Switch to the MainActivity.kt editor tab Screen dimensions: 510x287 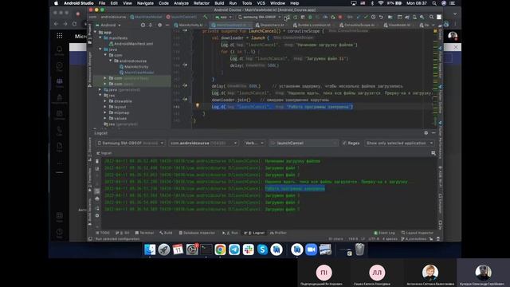pyautogui.click(x=189, y=25)
